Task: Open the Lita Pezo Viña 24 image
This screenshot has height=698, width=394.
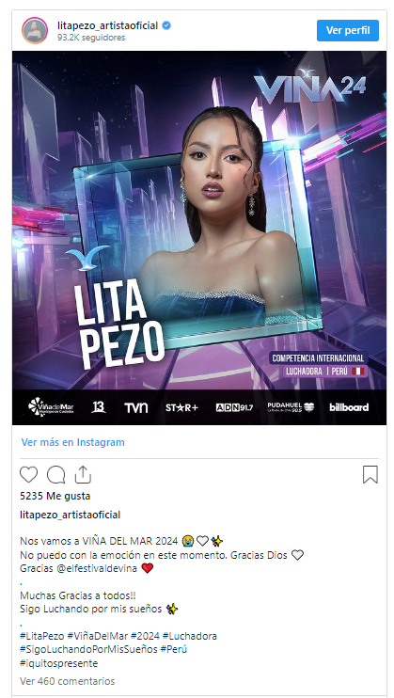Action: tap(199, 238)
